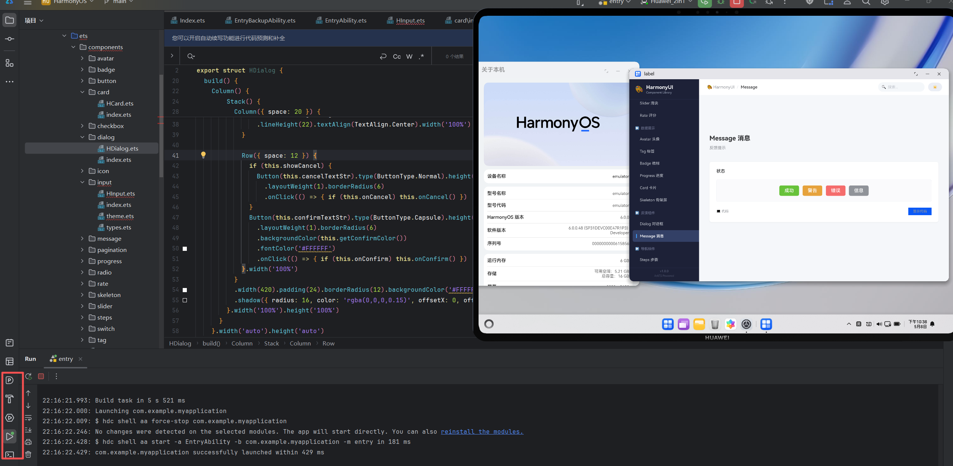Click the Stack breadcrumb in editor footer
Viewport: 953px width, 466px height.
click(271, 343)
